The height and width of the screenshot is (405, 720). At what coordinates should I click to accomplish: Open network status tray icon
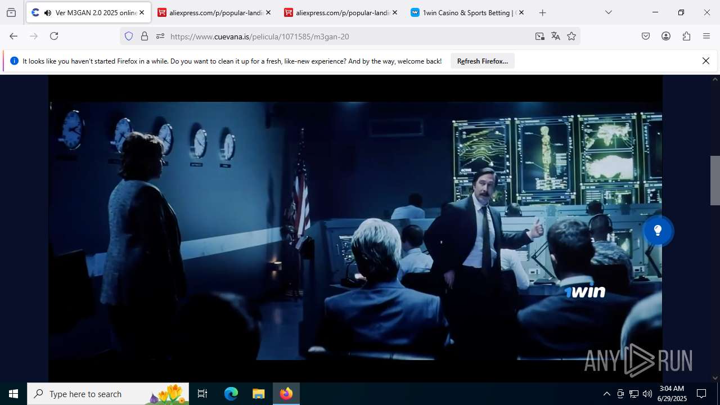click(x=634, y=394)
